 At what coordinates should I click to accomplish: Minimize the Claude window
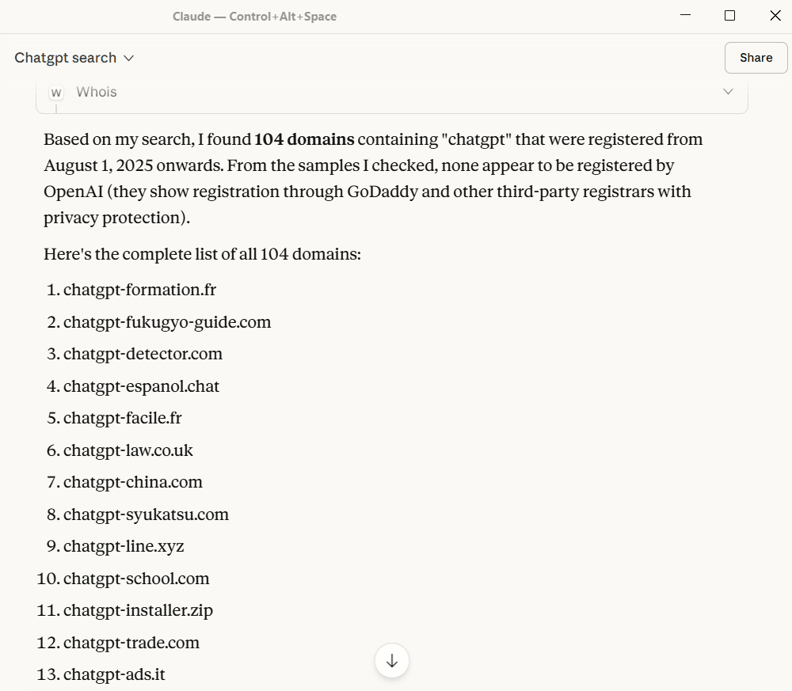(684, 16)
